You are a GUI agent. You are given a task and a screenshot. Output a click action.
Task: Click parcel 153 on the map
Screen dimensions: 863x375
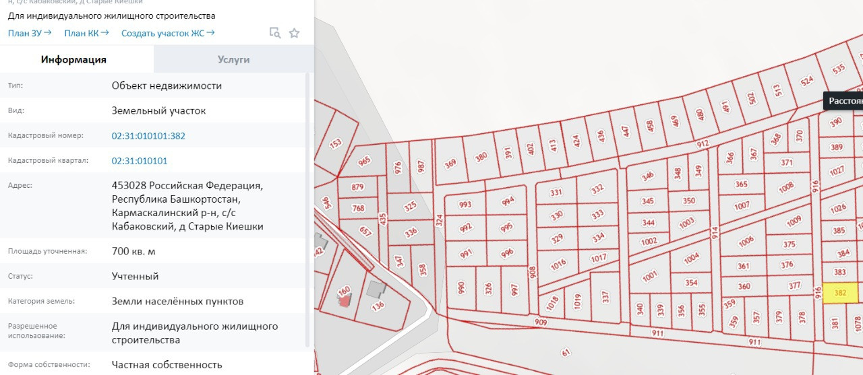point(336,143)
